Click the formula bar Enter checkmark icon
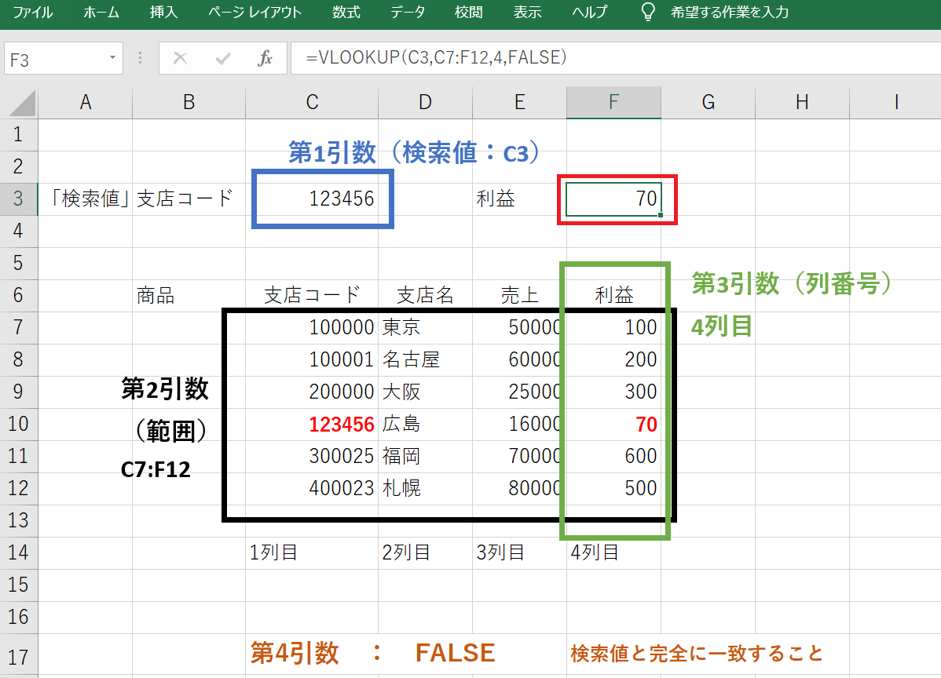The width and height of the screenshot is (941, 678). coord(223,58)
